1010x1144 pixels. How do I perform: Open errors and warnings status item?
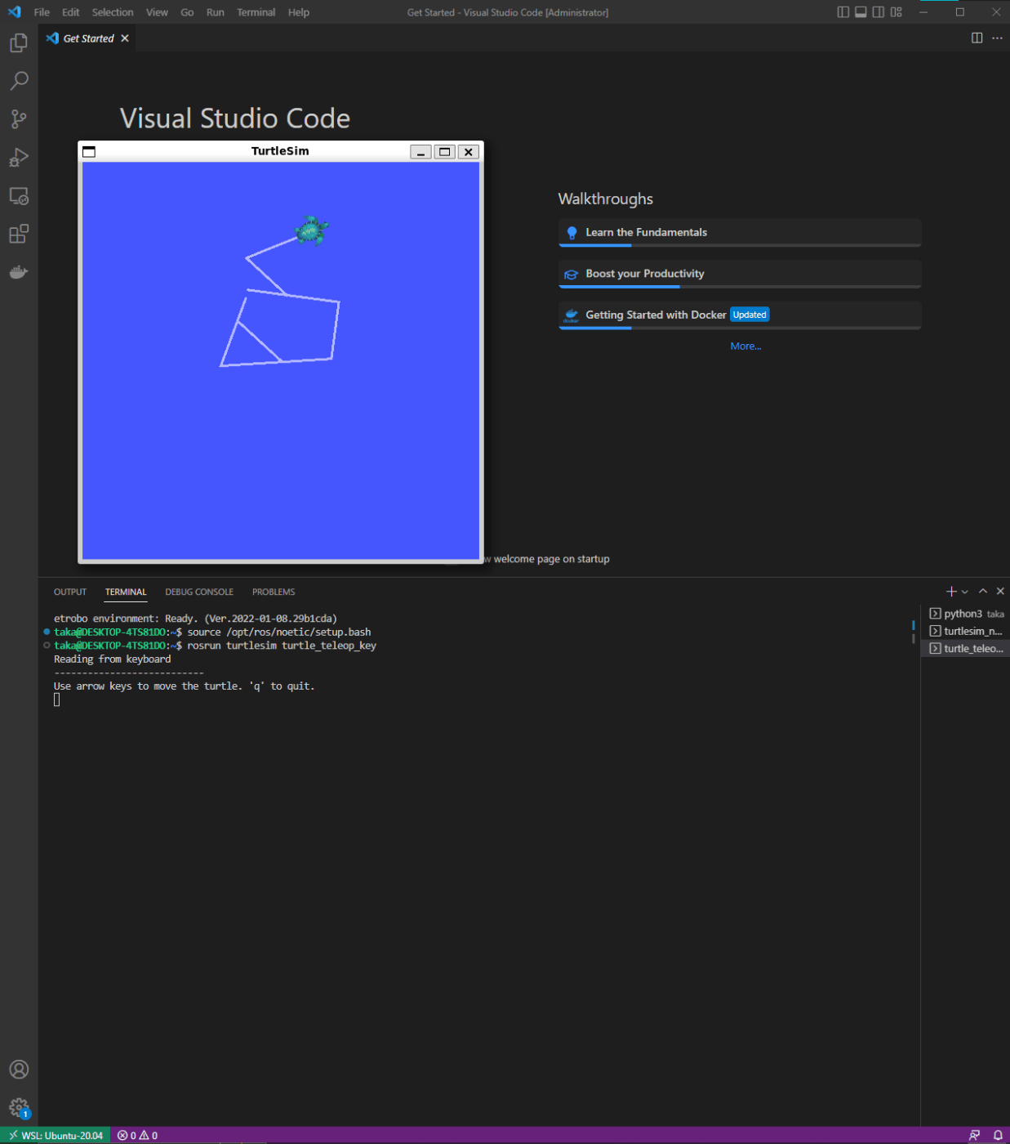(x=137, y=1135)
